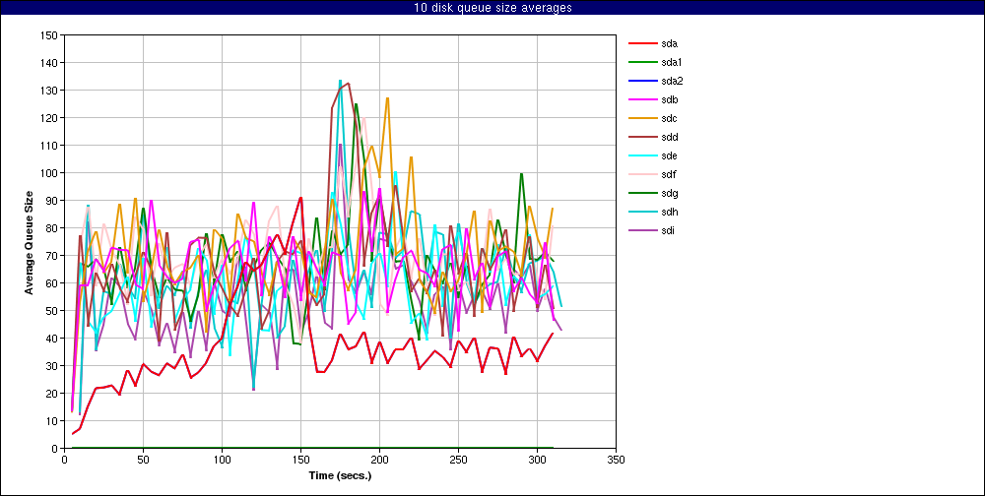The width and height of the screenshot is (985, 496).
Task: Click the 110 label on the Y axis
Action: pyautogui.click(x=49, y=146)
